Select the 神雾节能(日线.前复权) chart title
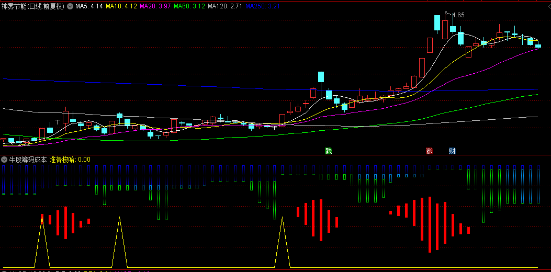Viewport: 551px width, 272px height. pos(33,6)
